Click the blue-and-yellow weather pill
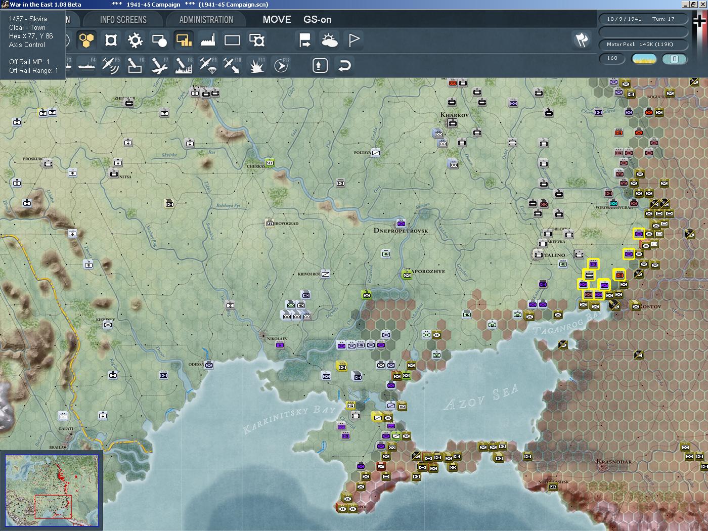The width and height of the screenshot is (708, 531). (x=644, y=59)
